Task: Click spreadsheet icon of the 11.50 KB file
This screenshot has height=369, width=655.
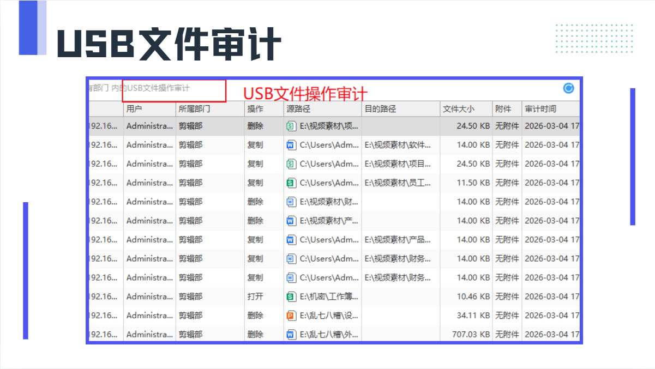Action: click(x=291, y=183)
